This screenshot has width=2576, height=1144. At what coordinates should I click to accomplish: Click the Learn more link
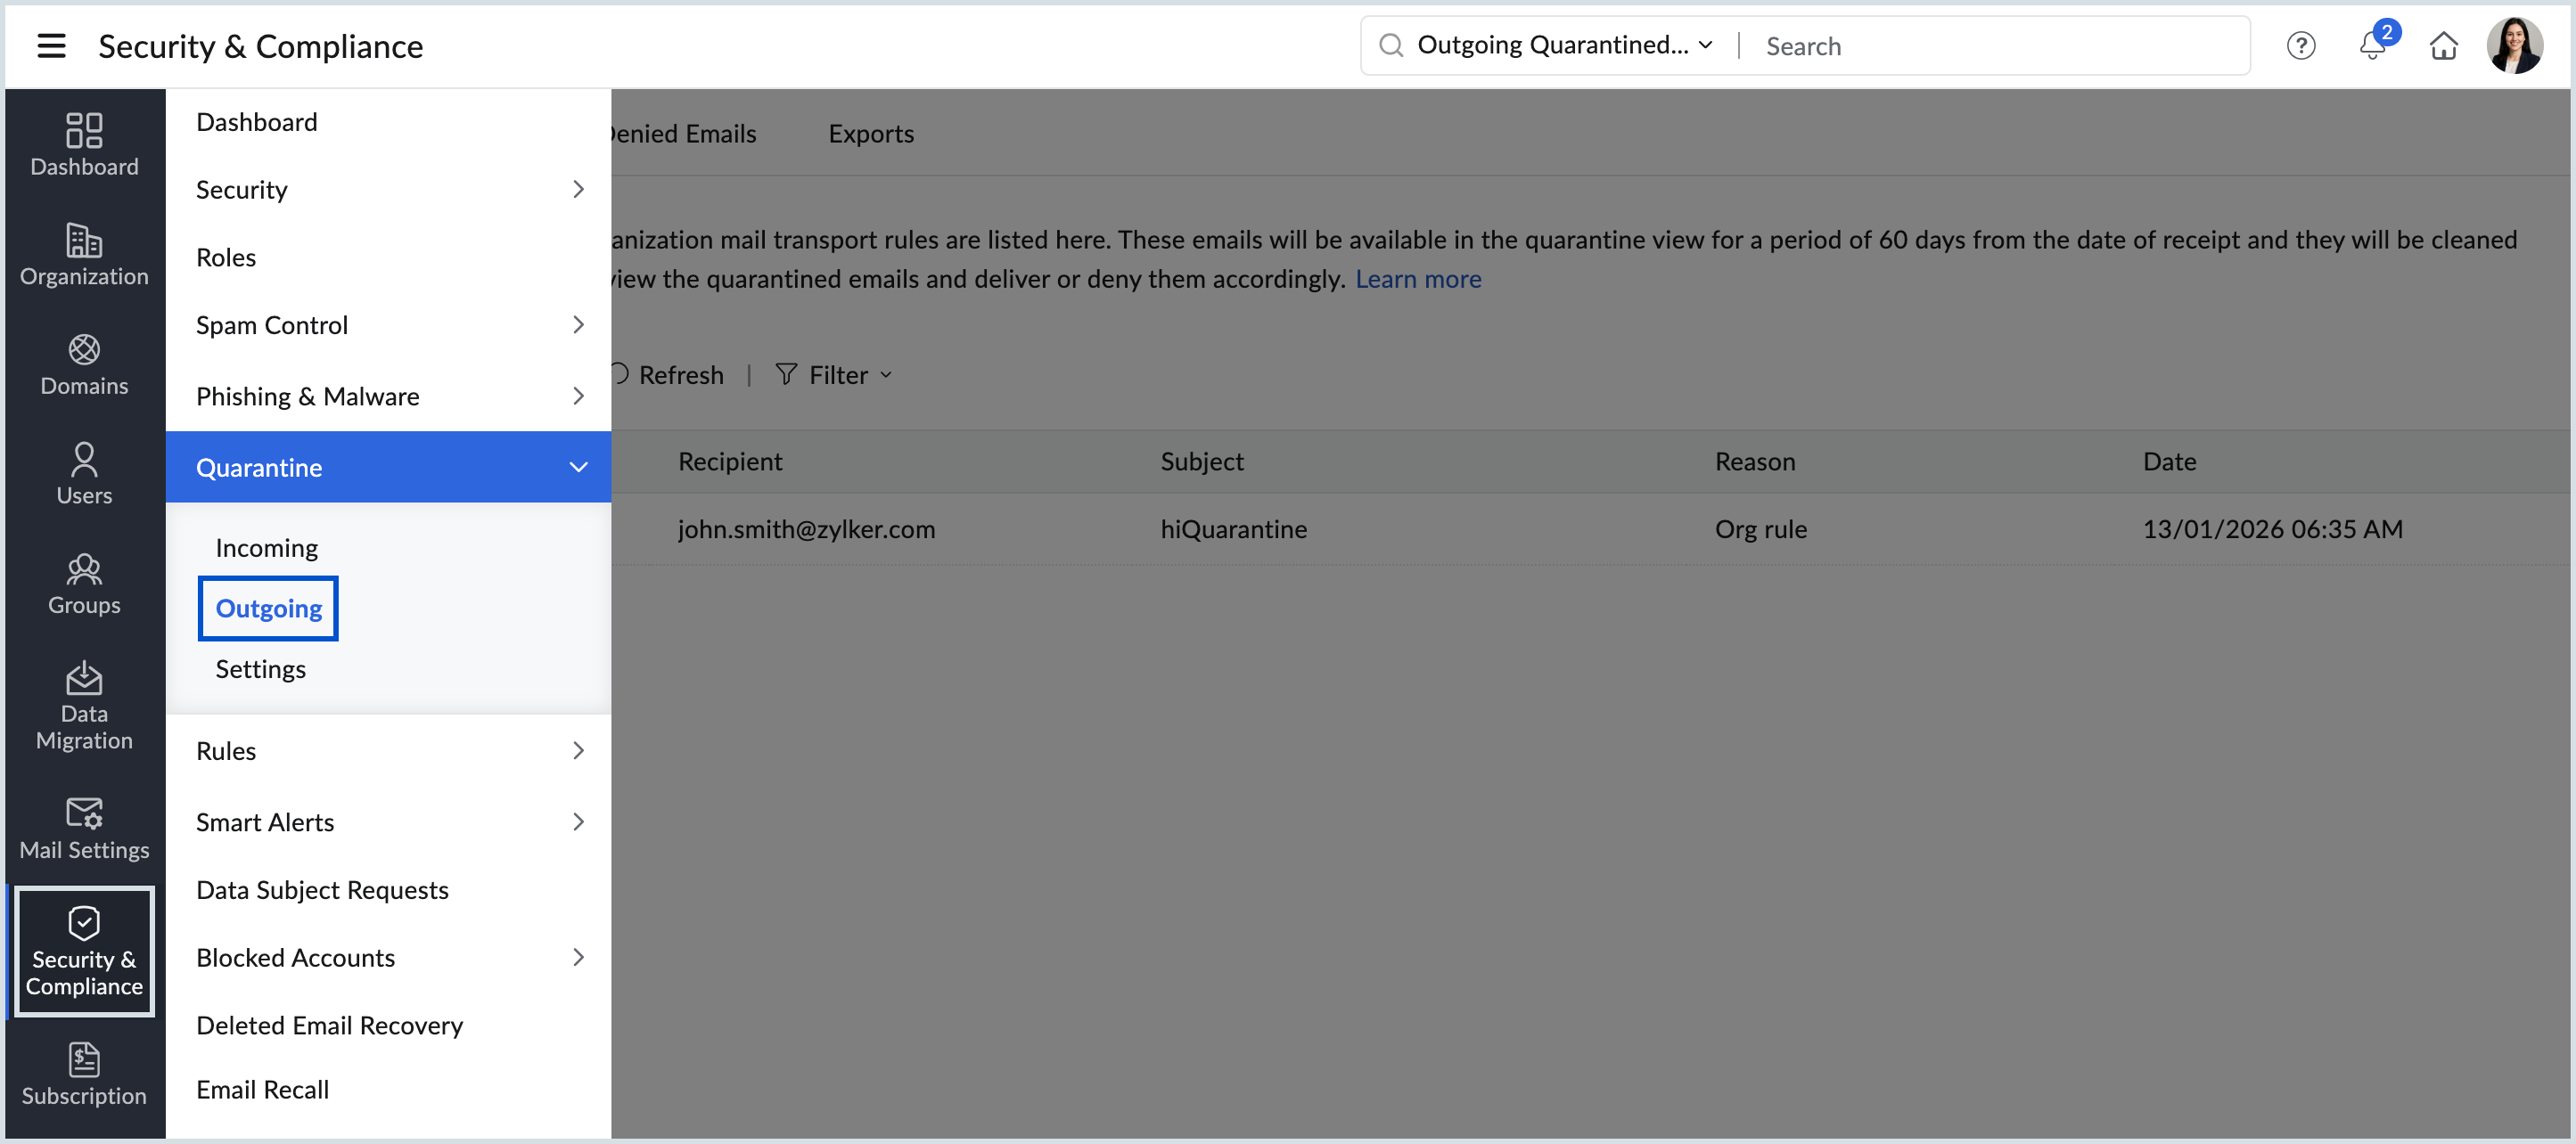(x=1417, y=279)
